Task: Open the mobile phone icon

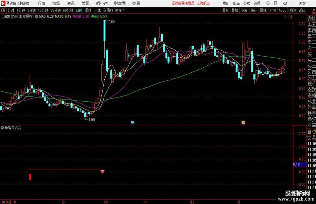Action: [276, 3]
